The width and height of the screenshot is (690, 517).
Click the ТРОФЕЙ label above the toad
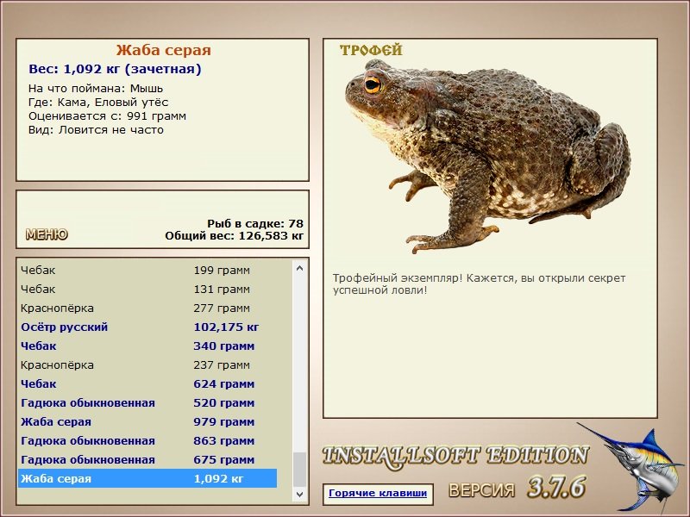pos(371,50)
